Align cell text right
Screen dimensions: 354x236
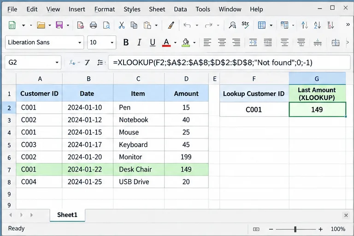tap(236, 42)
